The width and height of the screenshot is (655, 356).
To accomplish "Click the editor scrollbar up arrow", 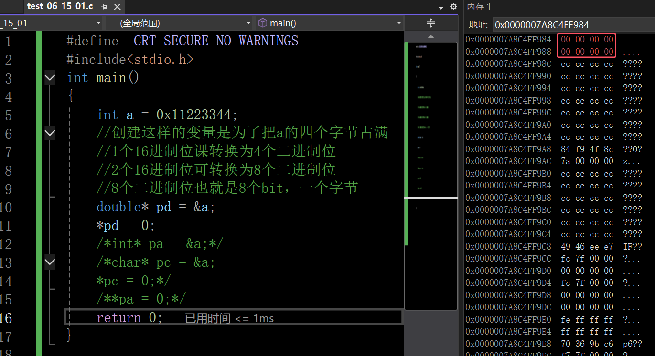I will [431, 37].
